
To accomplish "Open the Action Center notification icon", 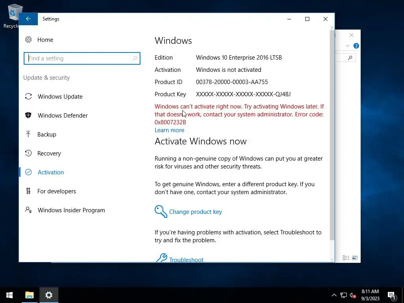I will tap(391, 295).
